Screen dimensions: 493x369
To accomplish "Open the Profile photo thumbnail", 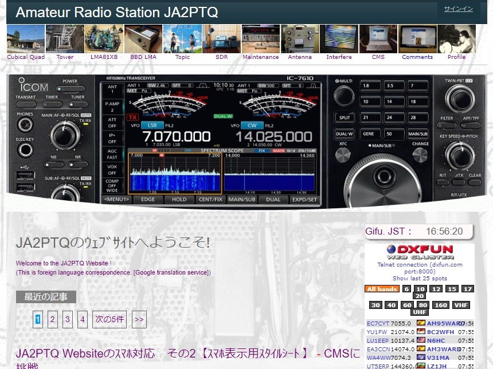I will 456,39.
